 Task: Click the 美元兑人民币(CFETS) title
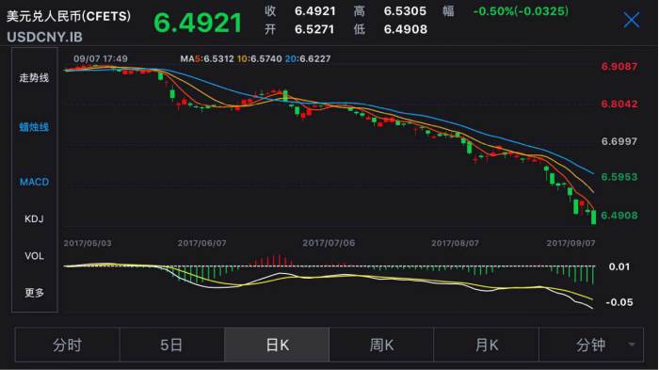point(69,16)
